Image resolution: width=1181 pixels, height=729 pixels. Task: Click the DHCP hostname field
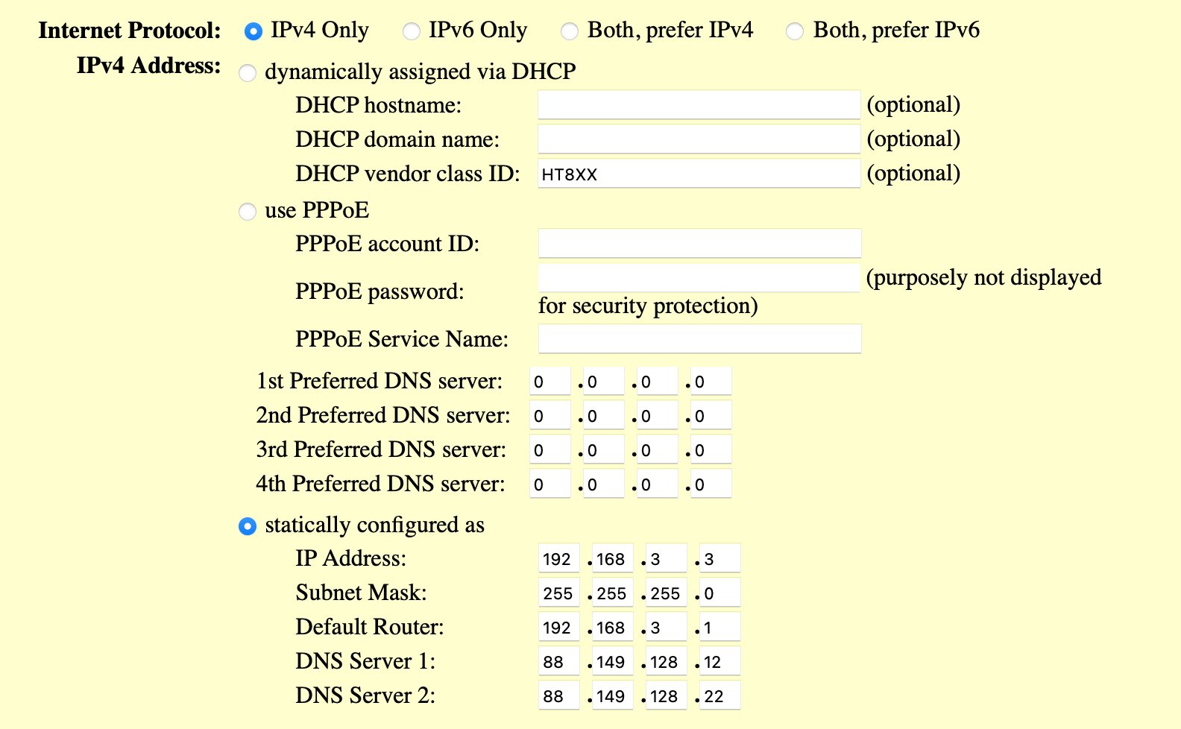(699, 105)
